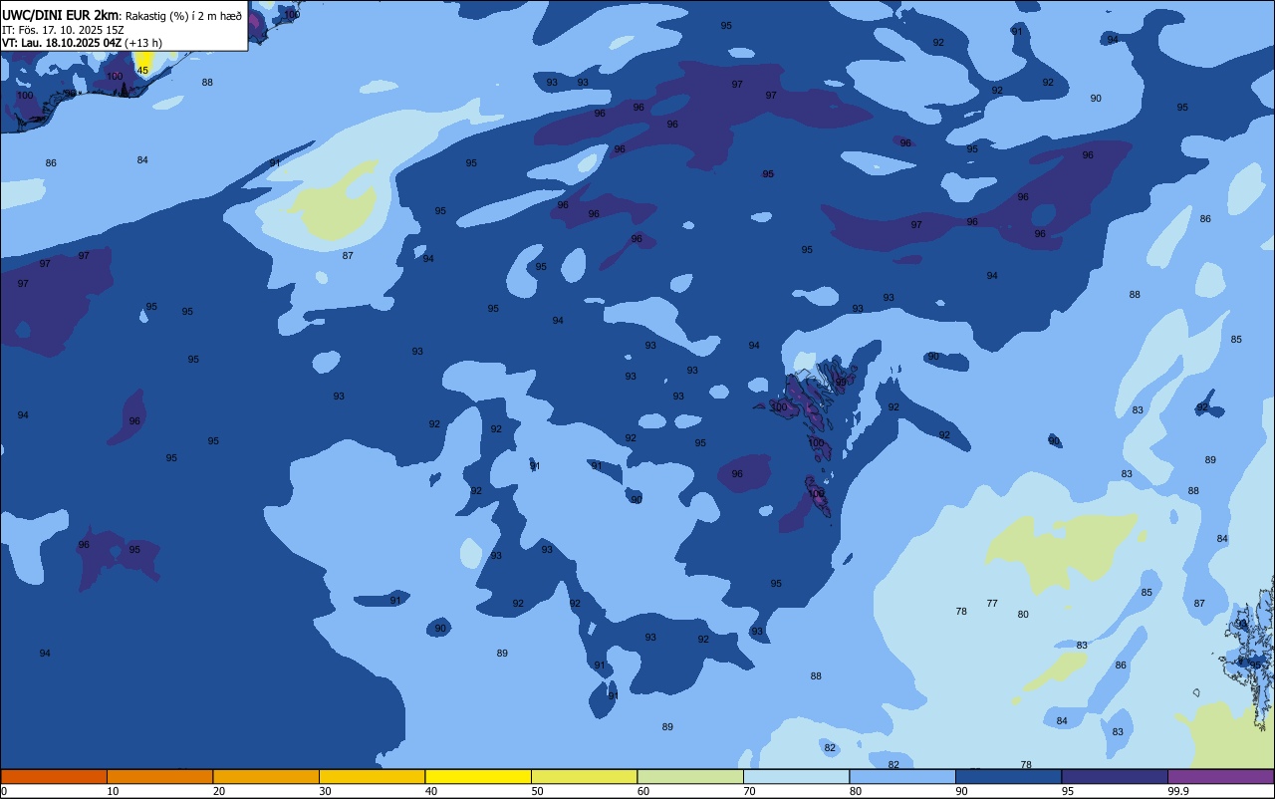This screenshot has height=799, width=1275.
Task: Pick the dark indigo 95–99.9 legend swatch
Action: click(x=1115, y=776)
